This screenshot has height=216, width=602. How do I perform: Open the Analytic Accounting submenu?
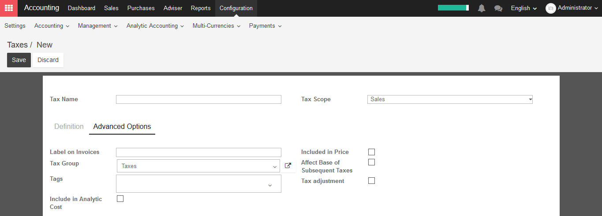tap(155, 26)
